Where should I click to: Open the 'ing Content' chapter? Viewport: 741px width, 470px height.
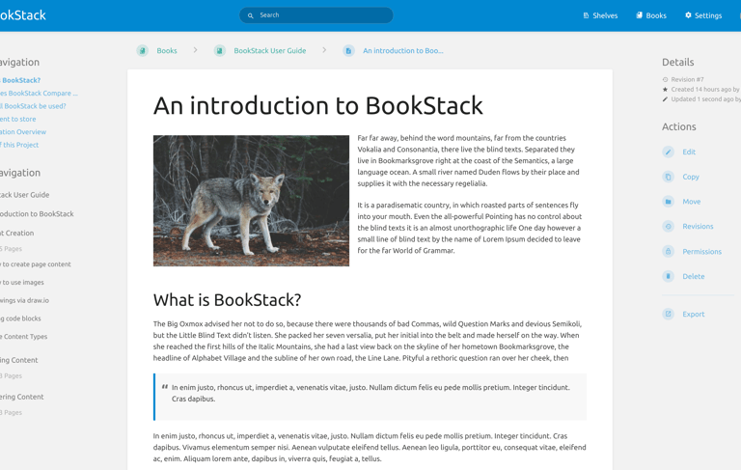(19, 360)
